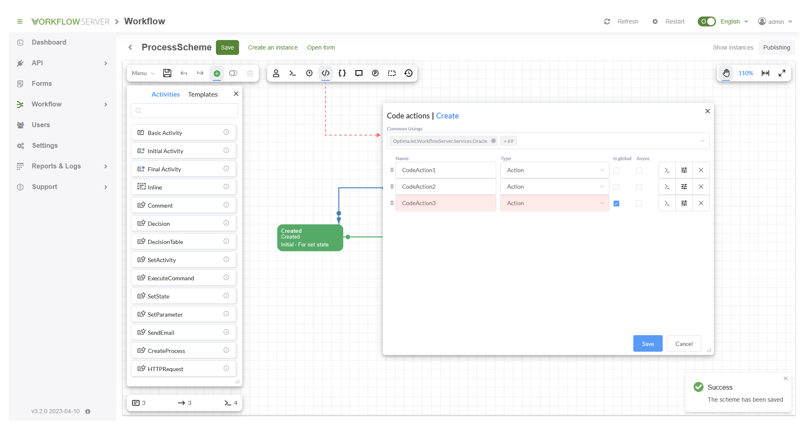
Task: Check Async for CodeAction1
Action: (639, 170)
